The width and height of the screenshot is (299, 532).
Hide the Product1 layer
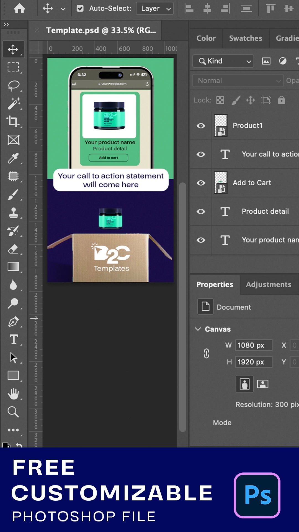pyautogui.click(x=201, y=126)
